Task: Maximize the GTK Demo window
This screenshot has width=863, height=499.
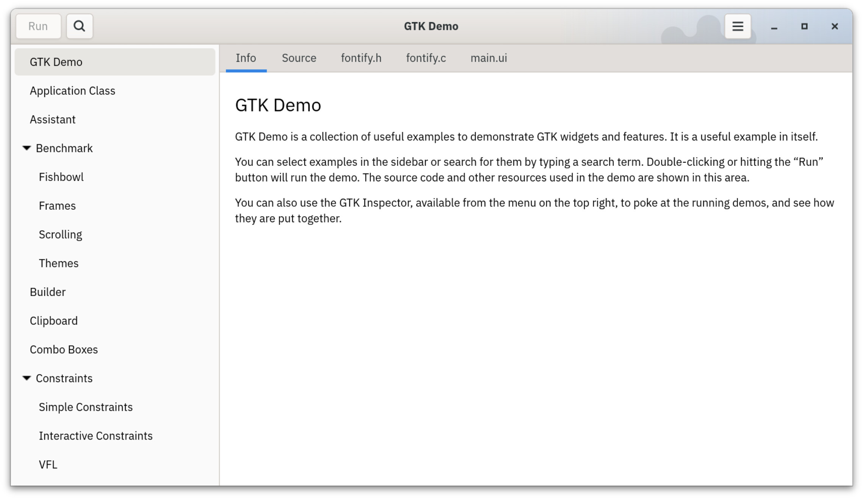Action: click(804, 26)
